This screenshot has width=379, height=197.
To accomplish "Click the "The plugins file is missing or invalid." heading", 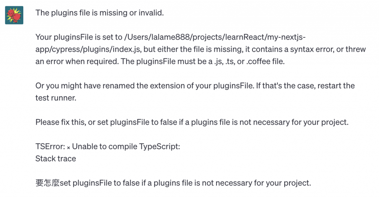I will (x=99, y=13).
